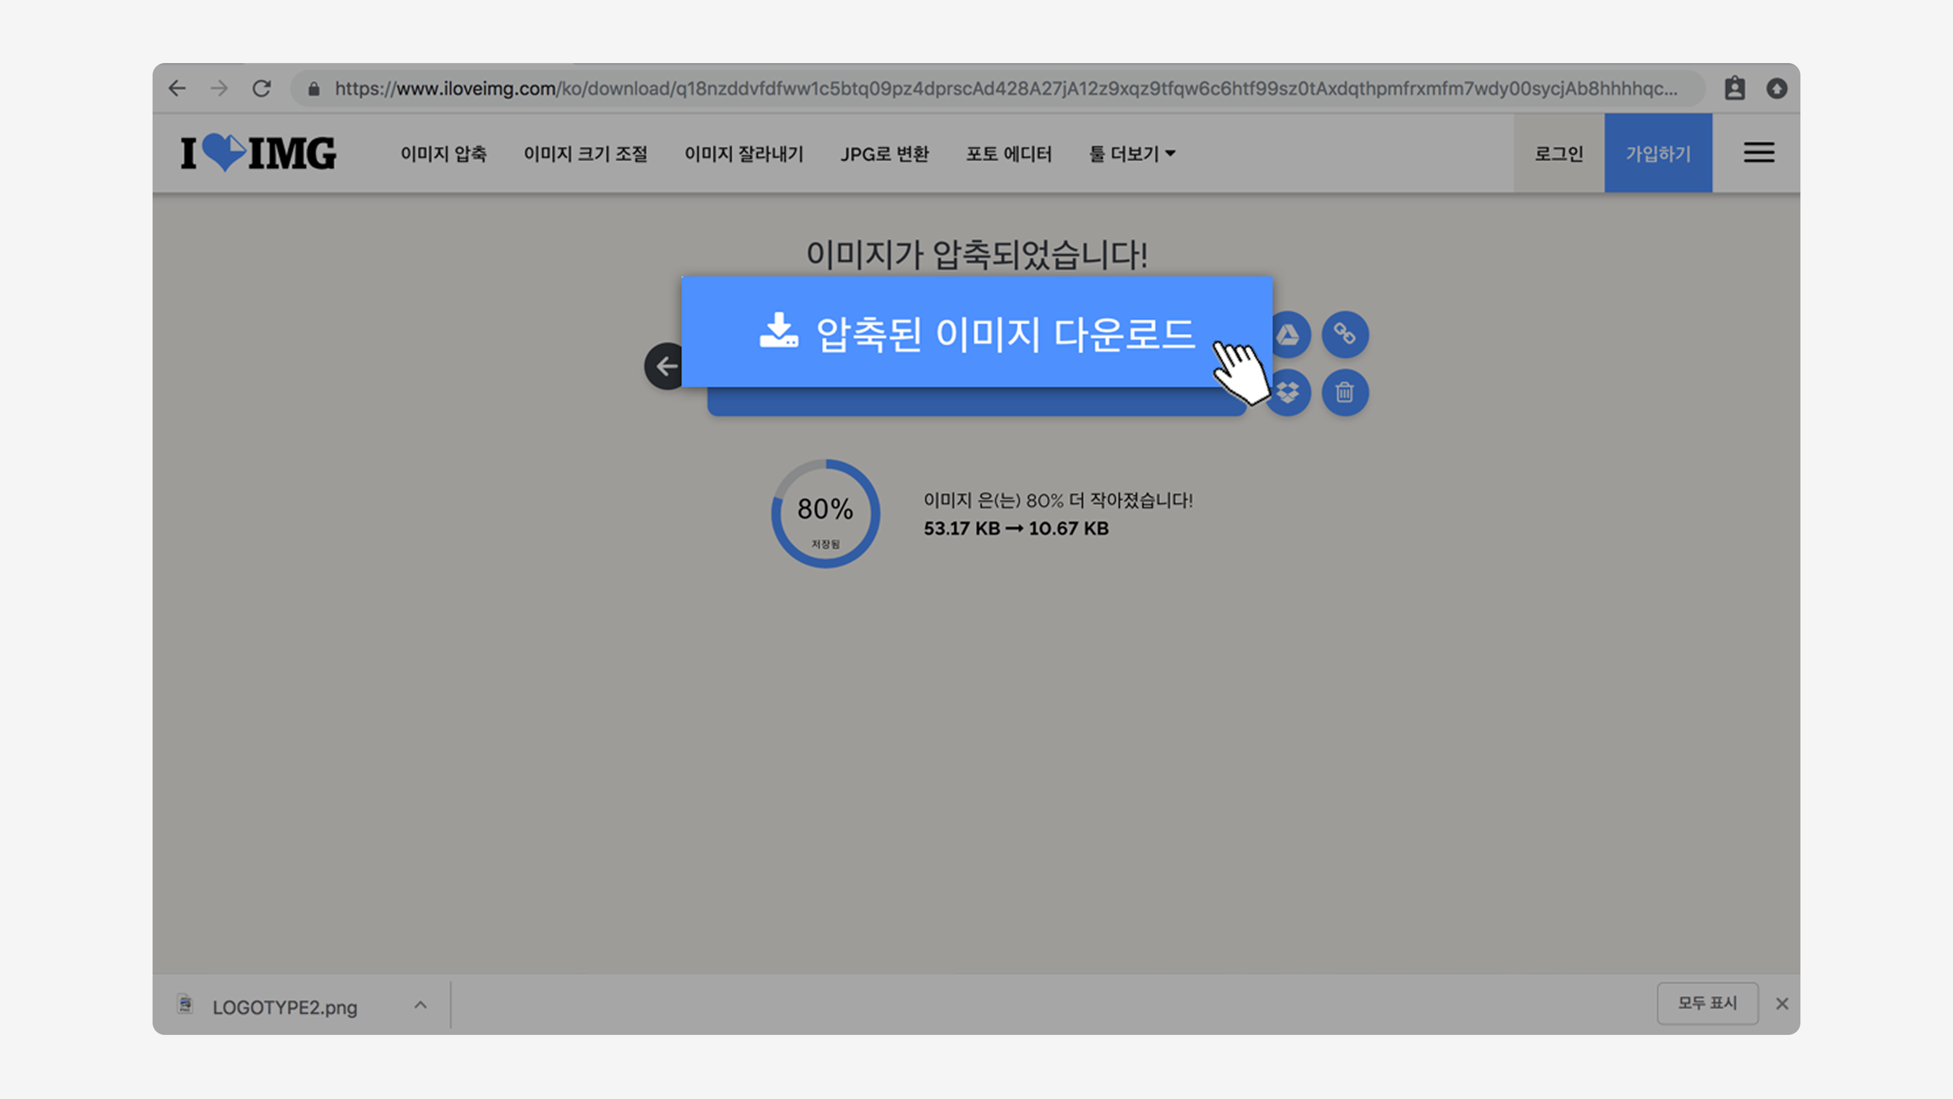This screenshot has width=1953, height=1099.
Task: Click the share link chain icon
Action: (1345, 334)
